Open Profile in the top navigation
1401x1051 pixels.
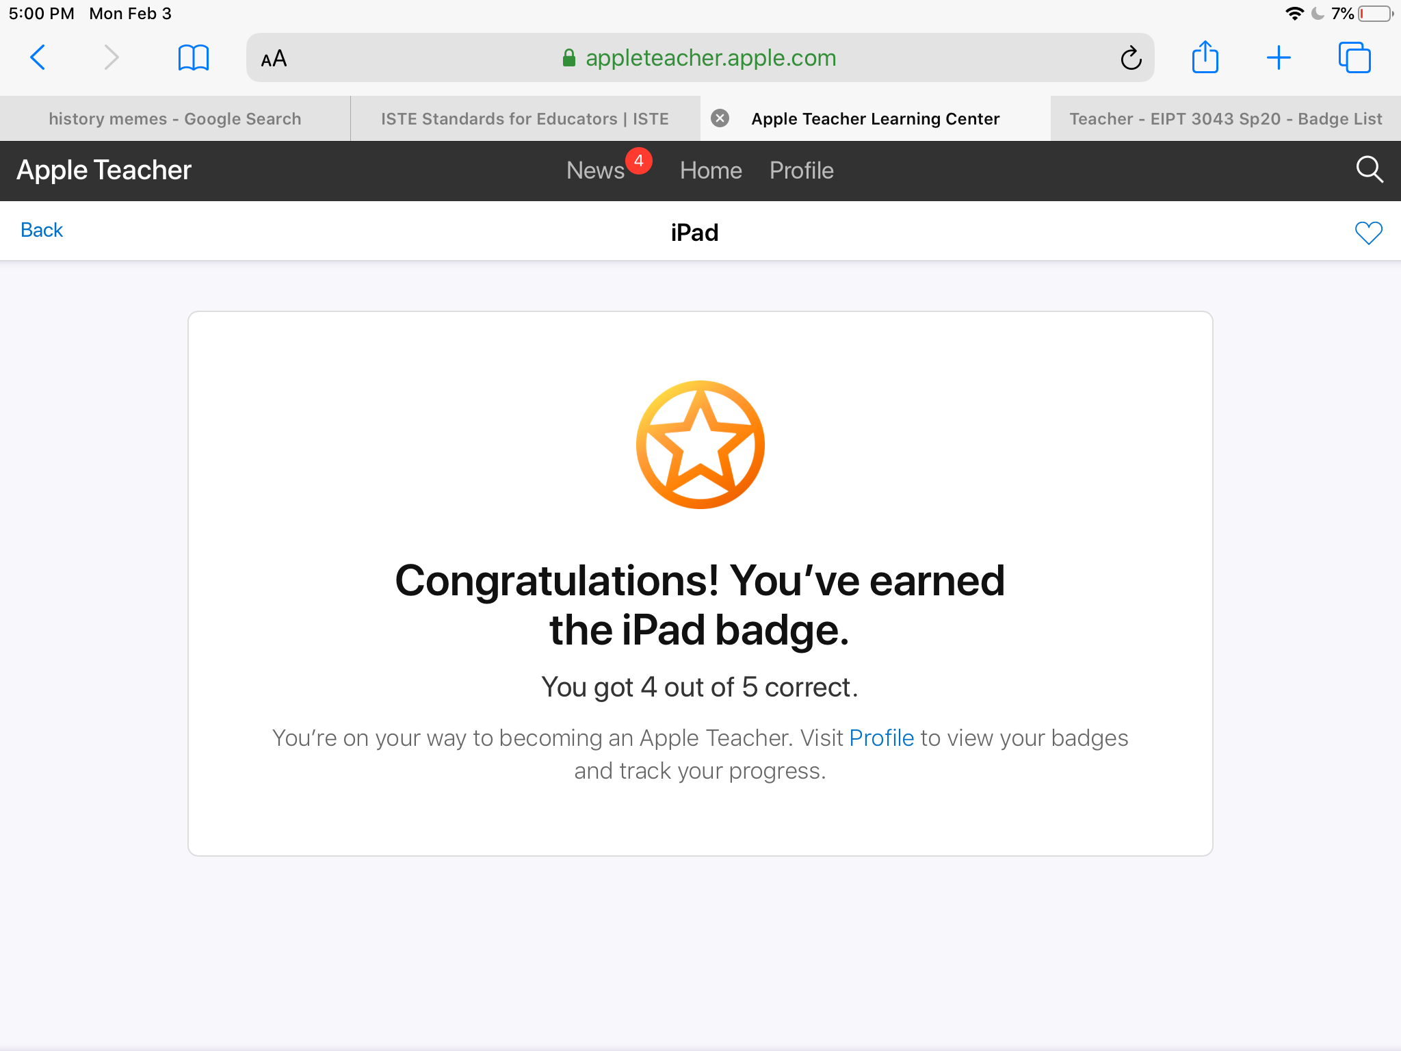(801, 170)
